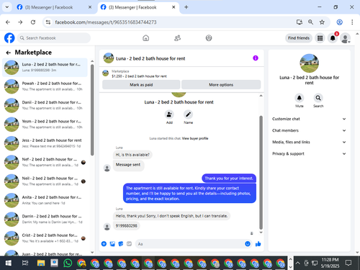Click the Aa message input field
The height and width of the screenshot is (270, 360).
189,244
